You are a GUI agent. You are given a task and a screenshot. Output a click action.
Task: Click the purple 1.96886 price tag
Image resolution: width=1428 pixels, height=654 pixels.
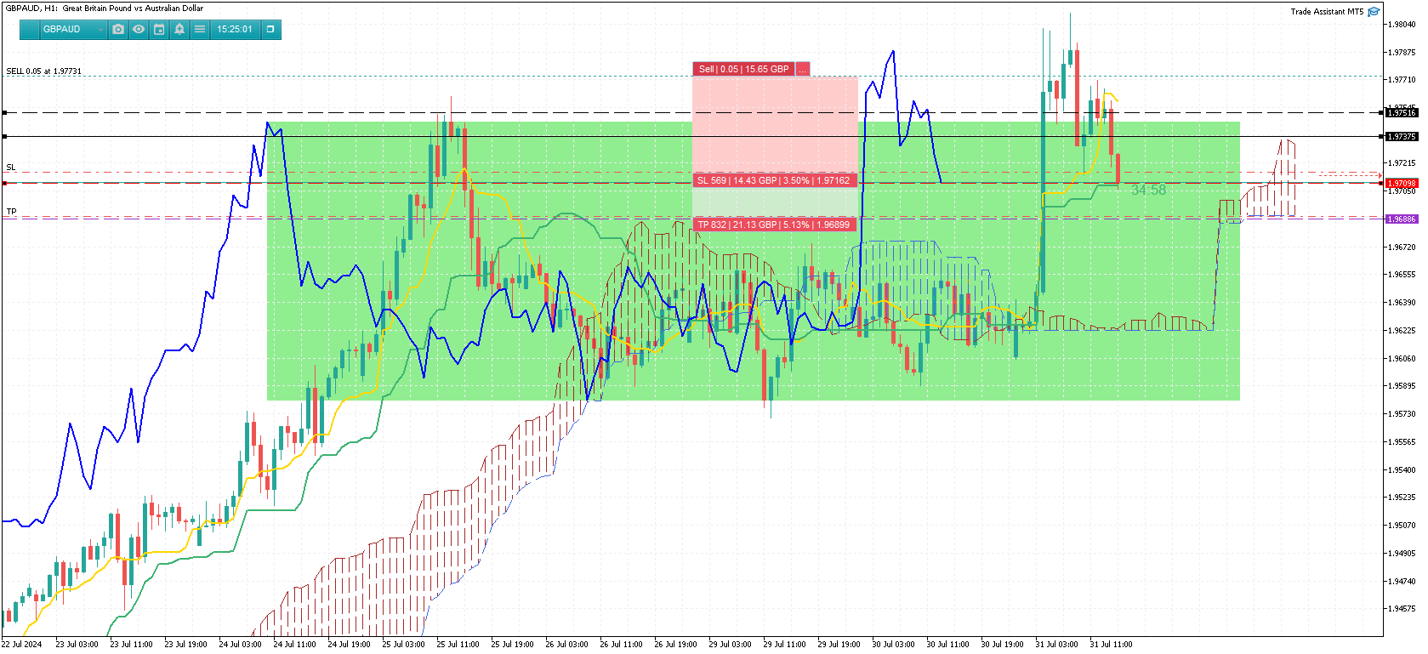pos(1402,219)
